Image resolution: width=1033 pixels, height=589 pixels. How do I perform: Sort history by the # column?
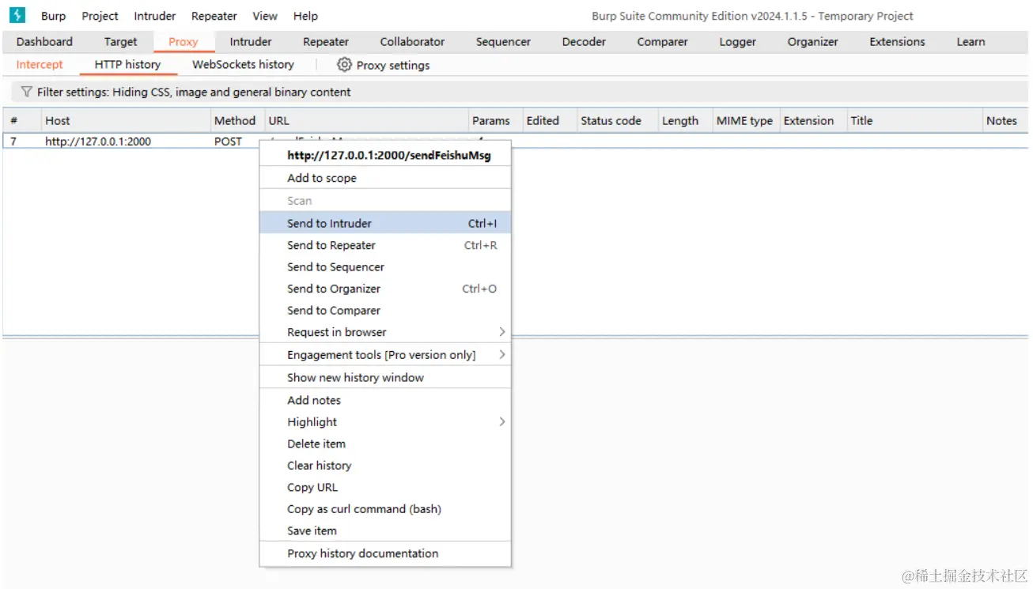21,121
